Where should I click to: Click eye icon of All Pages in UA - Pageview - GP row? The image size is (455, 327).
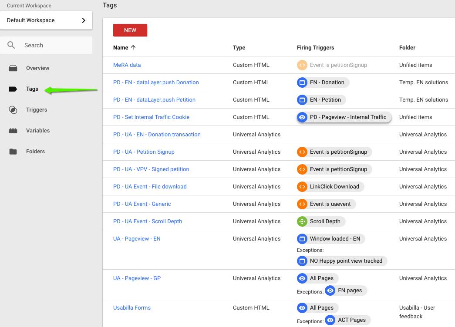pos(302,278)
